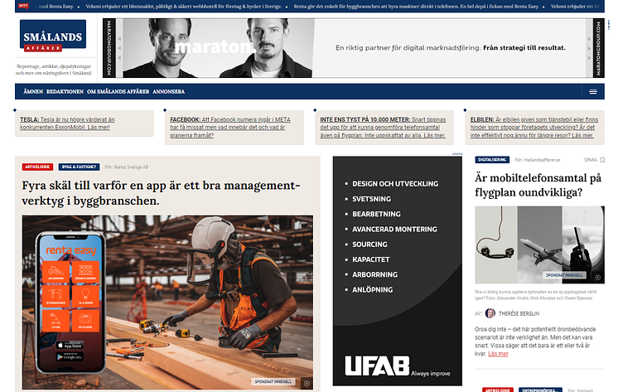Open the Redaktionen menu item
618x392 pixels.
coord(65,92)
